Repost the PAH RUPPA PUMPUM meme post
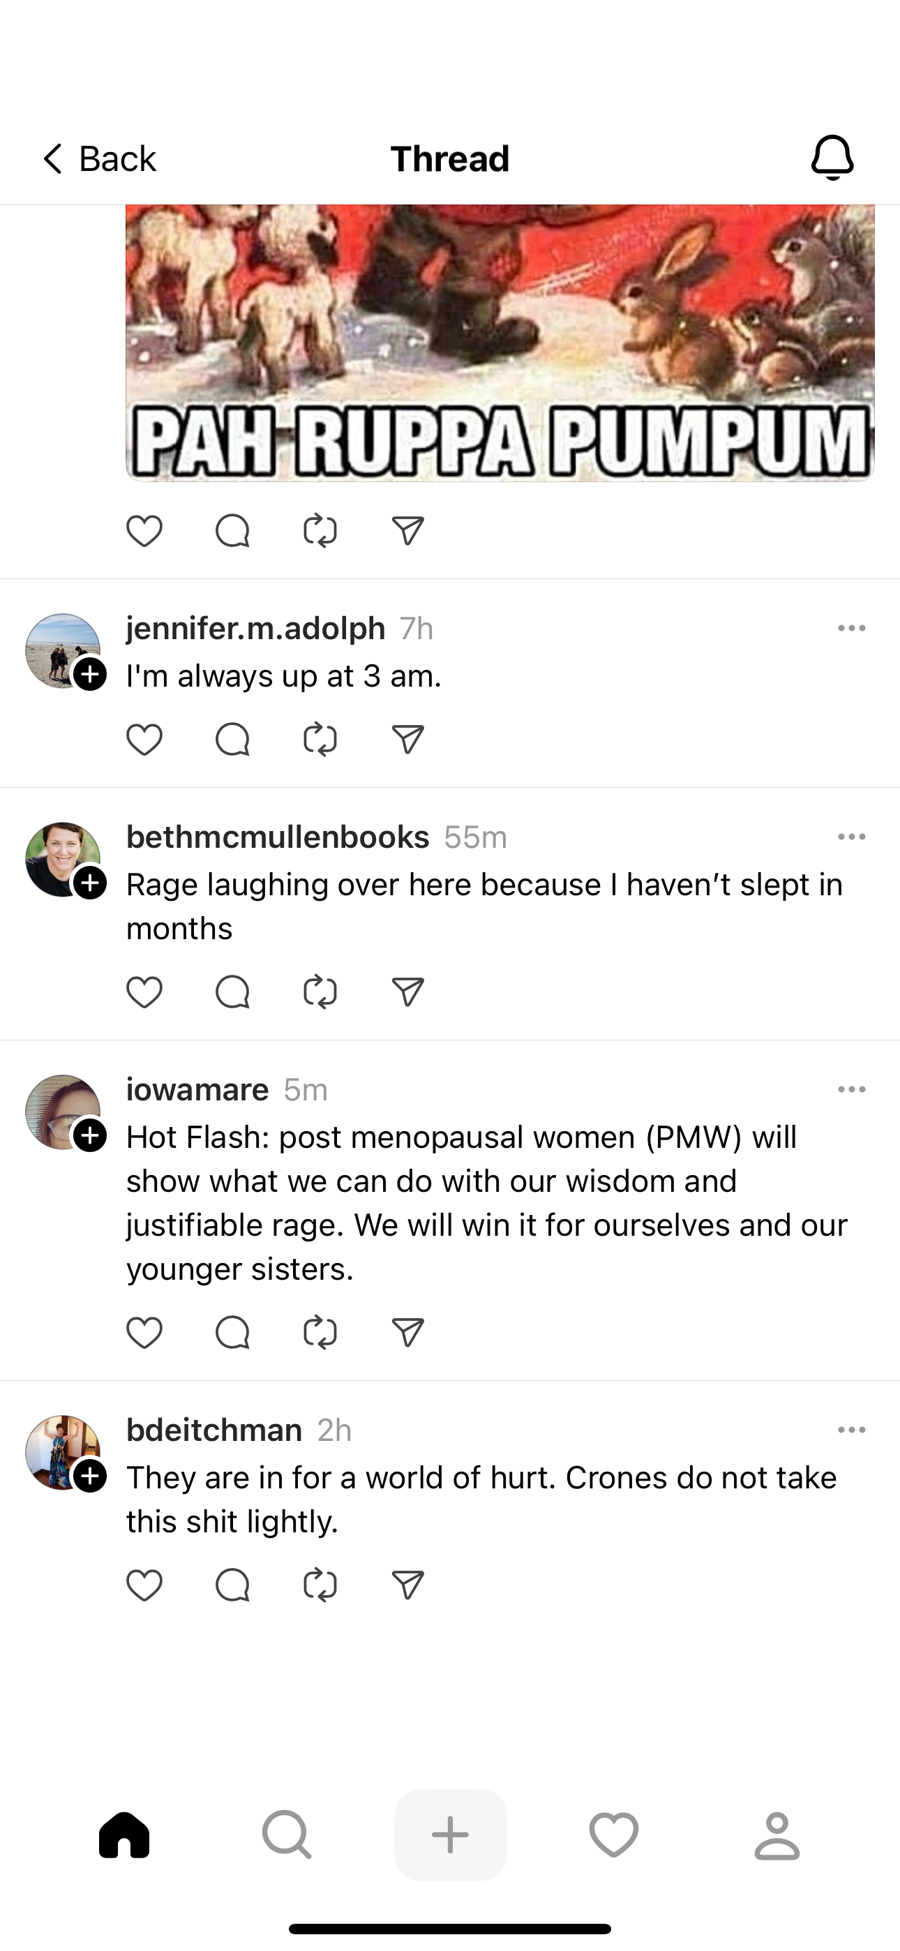The image size is (900, 1951). click(x=320, y=531)
